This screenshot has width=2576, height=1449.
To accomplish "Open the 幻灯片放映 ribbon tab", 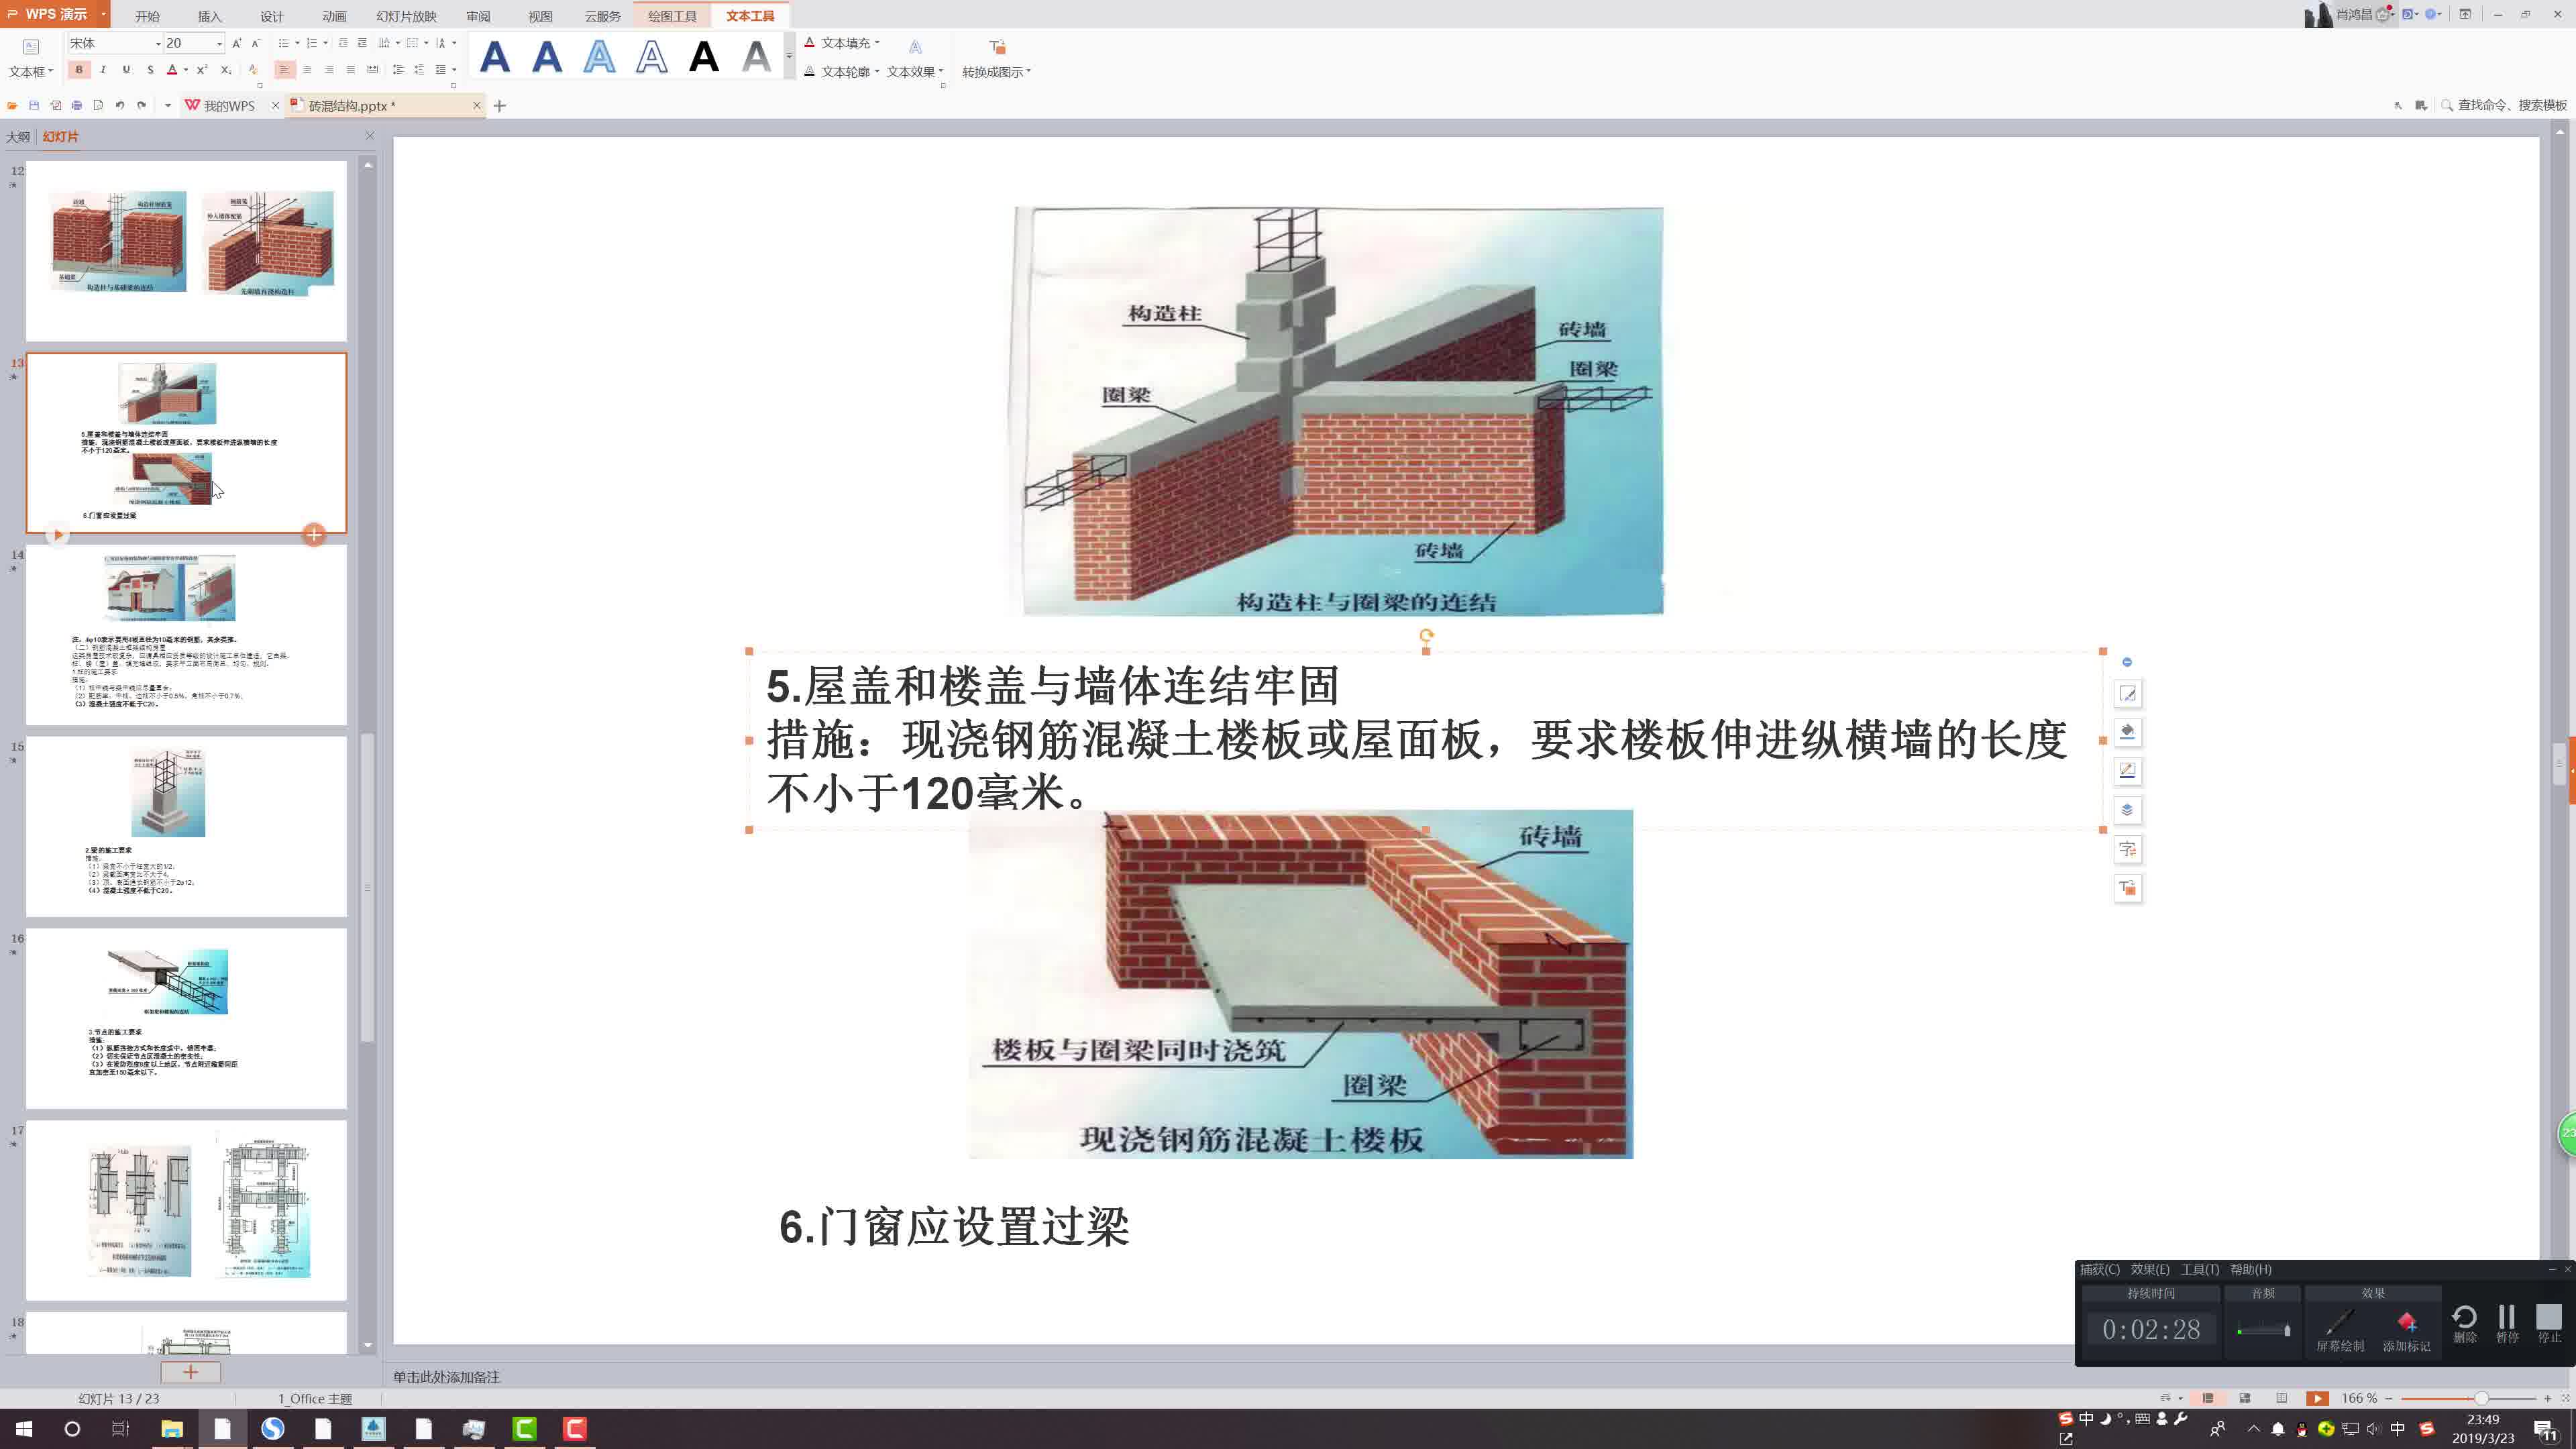I will 406,16.
